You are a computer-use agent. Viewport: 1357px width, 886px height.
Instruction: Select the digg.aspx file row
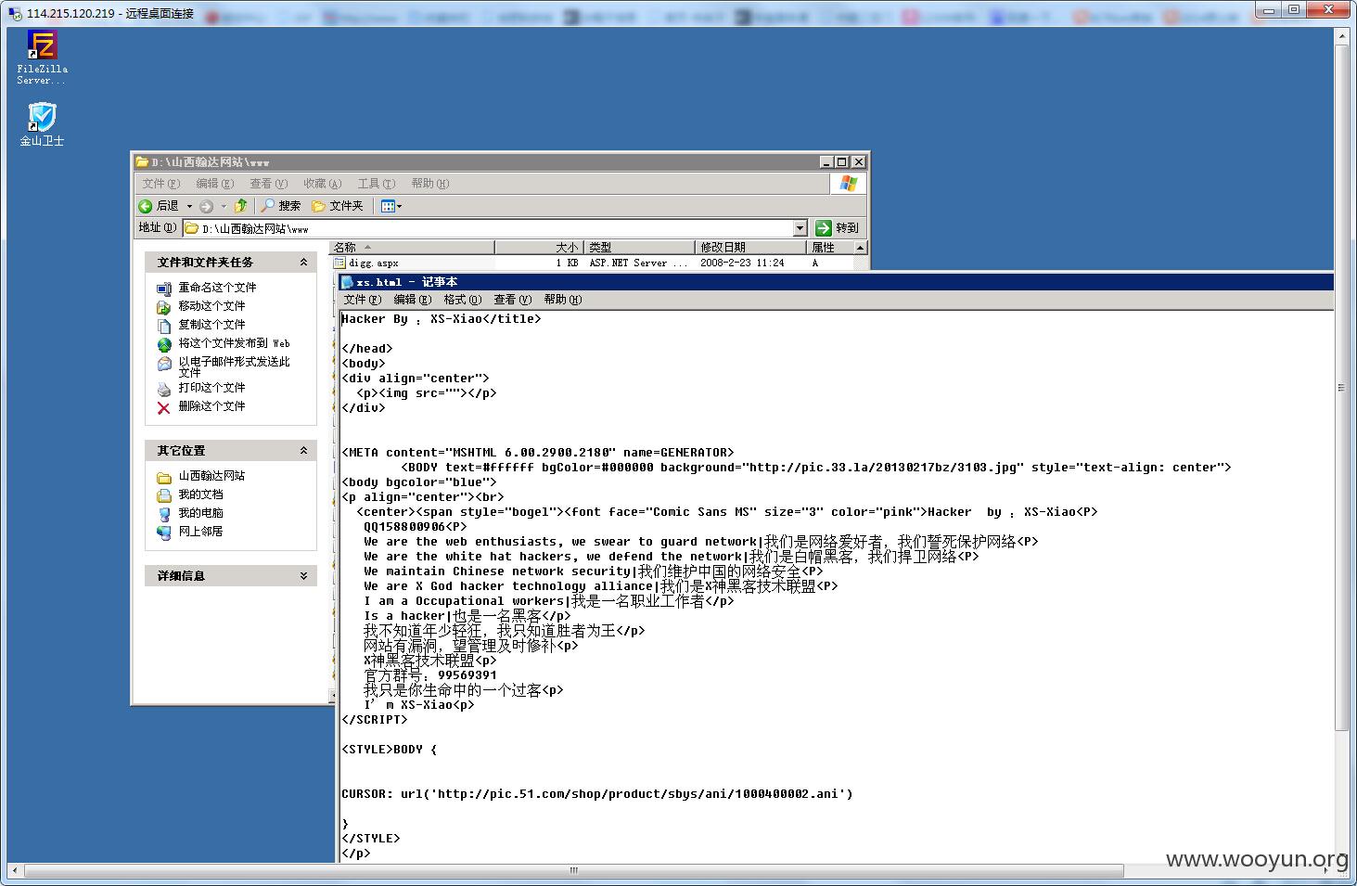coord(592,263)
